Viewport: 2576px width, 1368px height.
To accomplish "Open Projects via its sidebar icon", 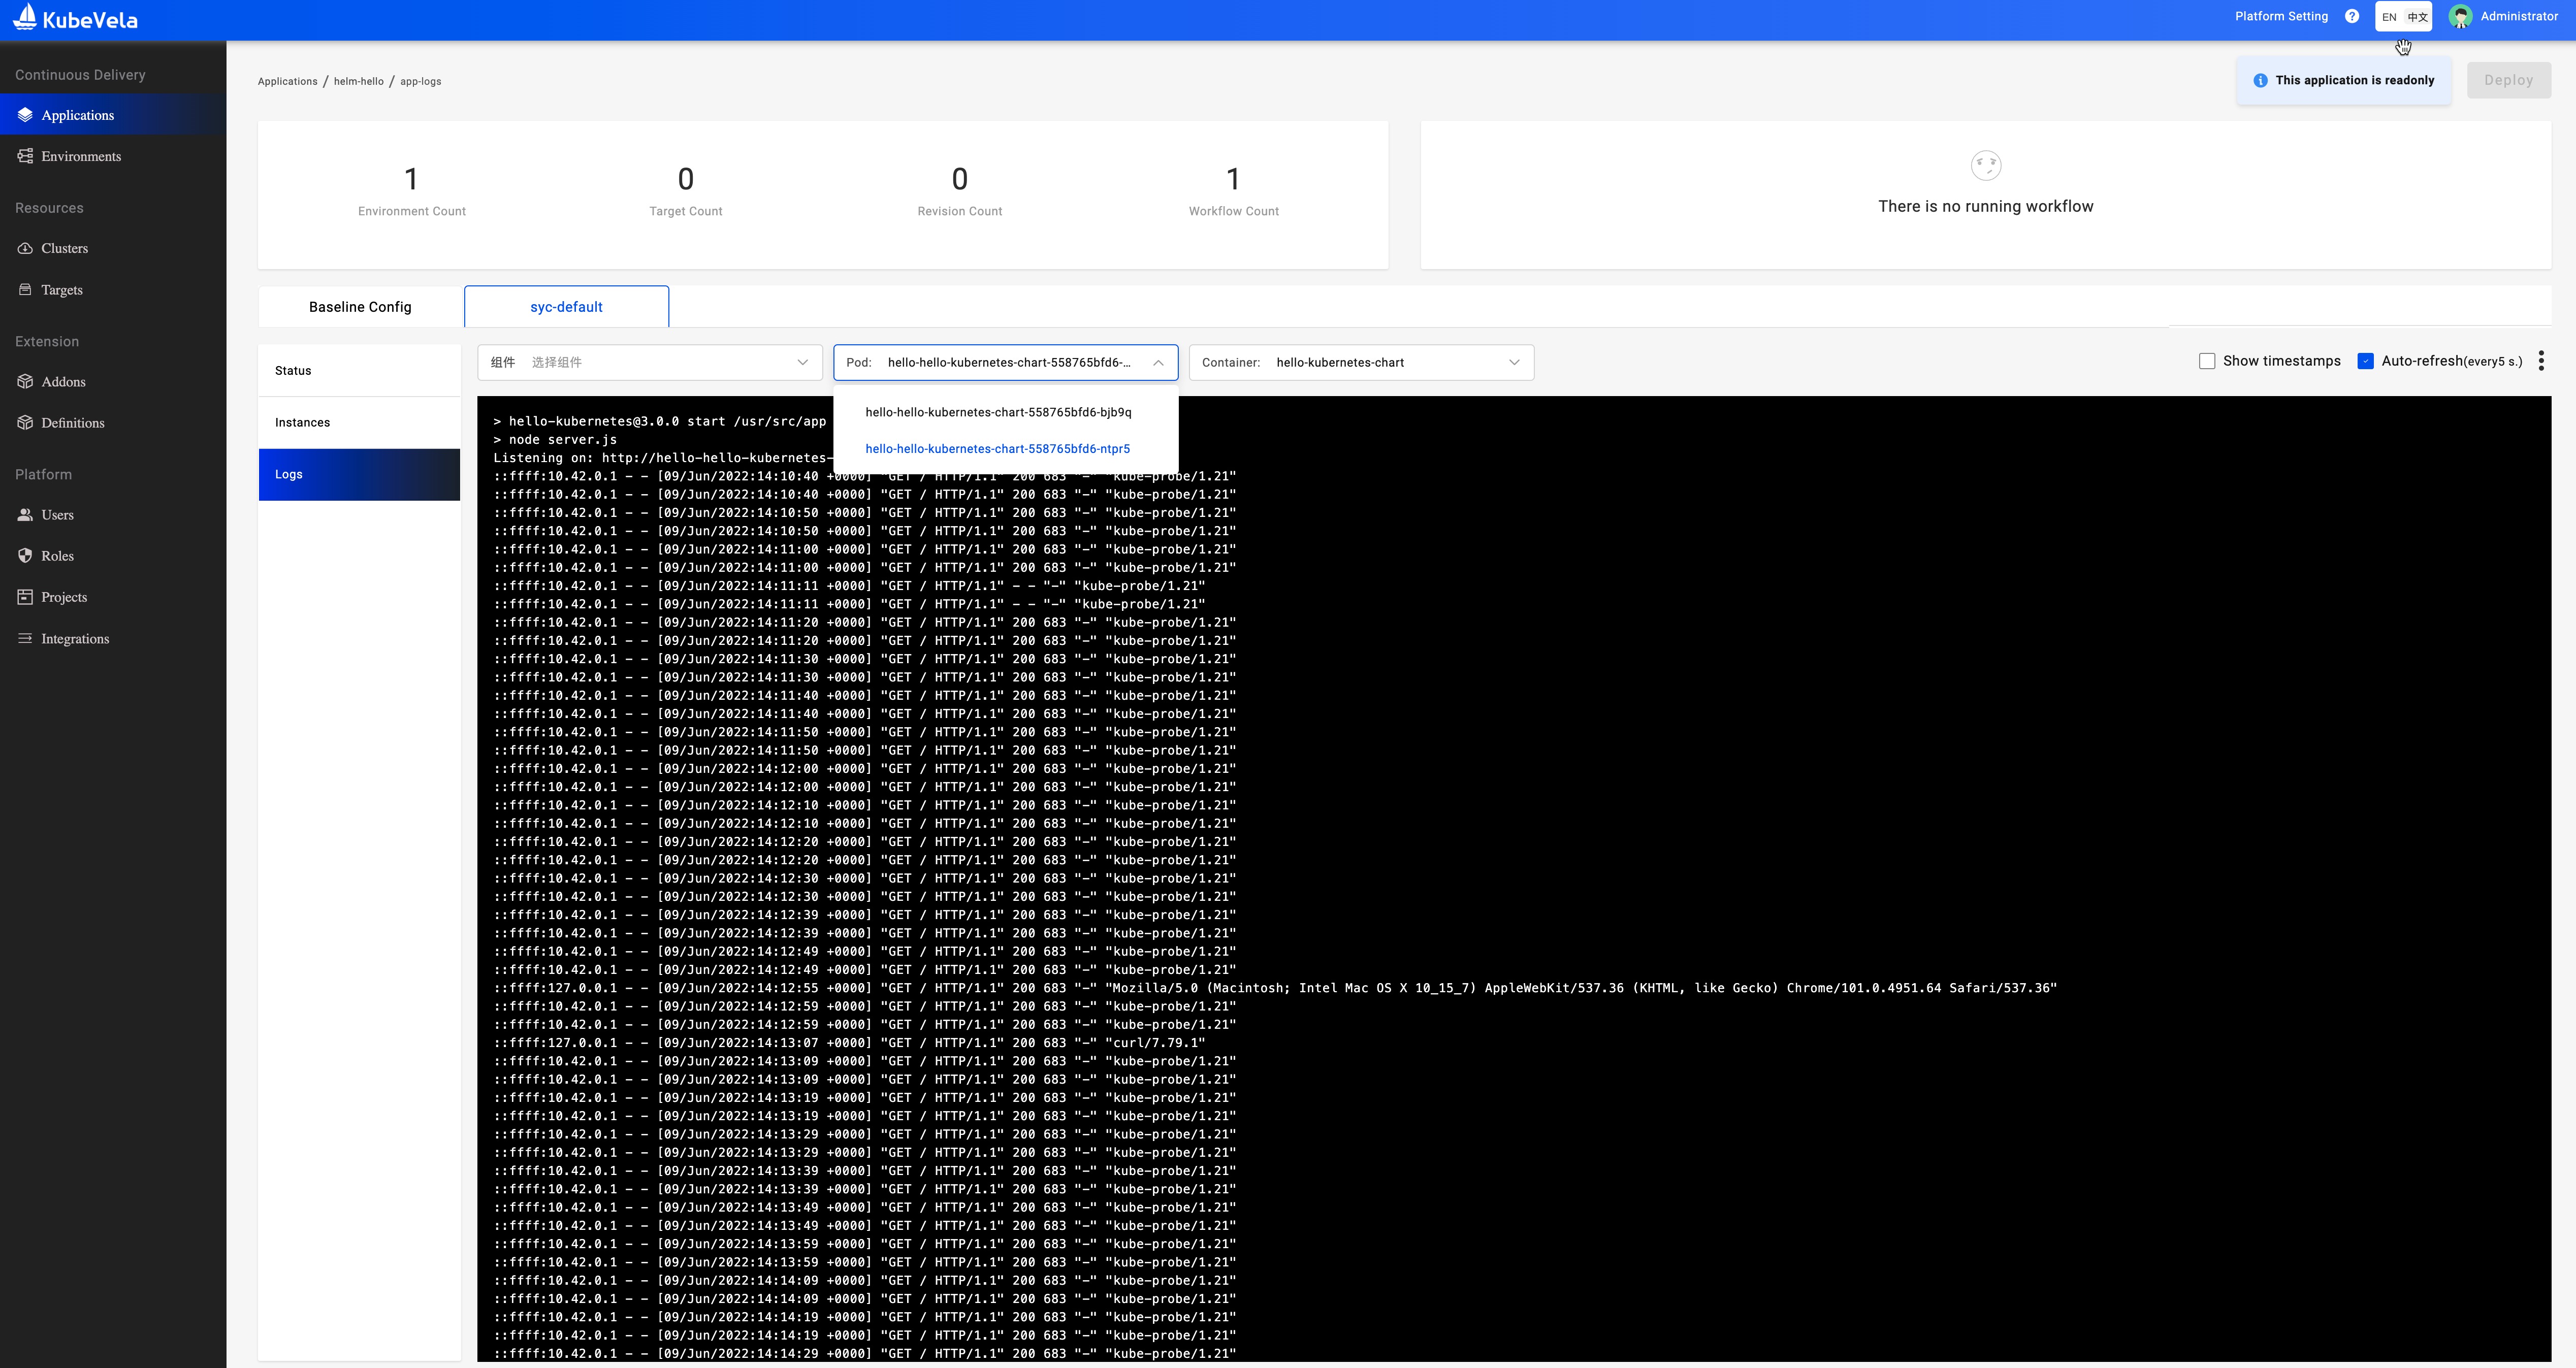I will (x=25, y=597).
